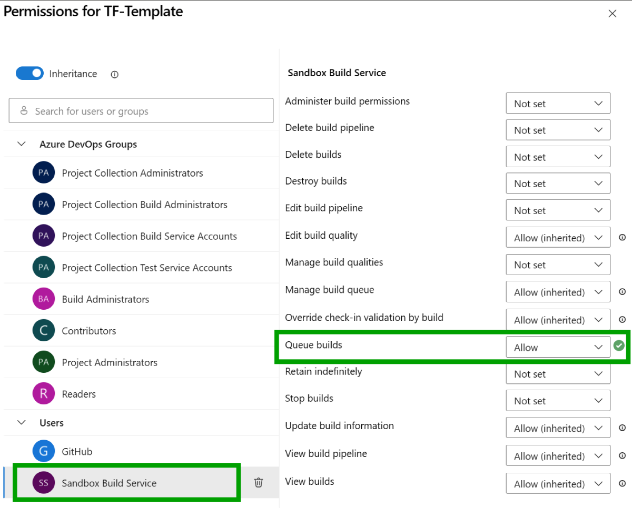632x508 pixels.
Task: Select Project Collection Build Administrators group
Action: 141,205
